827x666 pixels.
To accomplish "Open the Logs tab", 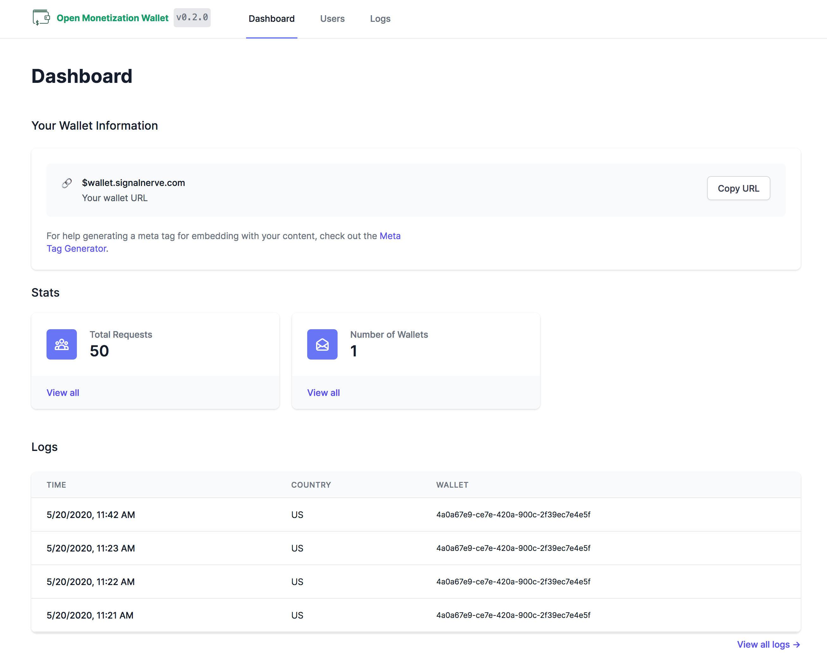I will (380, 19).
